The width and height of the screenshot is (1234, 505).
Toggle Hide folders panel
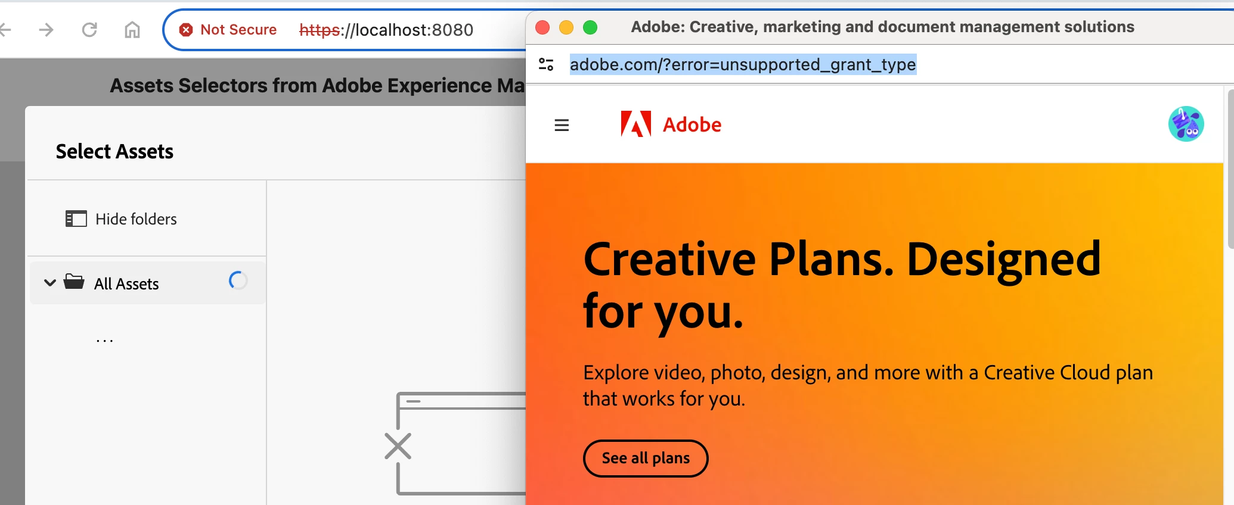121,219
